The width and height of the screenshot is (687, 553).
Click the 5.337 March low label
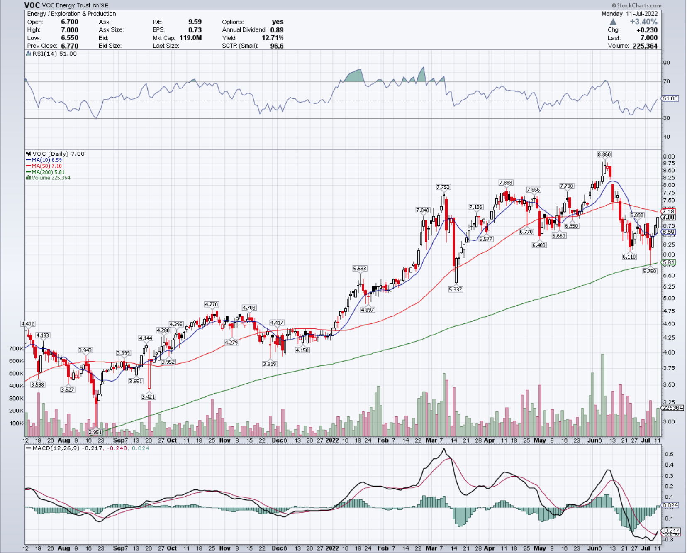coord(455,289)
